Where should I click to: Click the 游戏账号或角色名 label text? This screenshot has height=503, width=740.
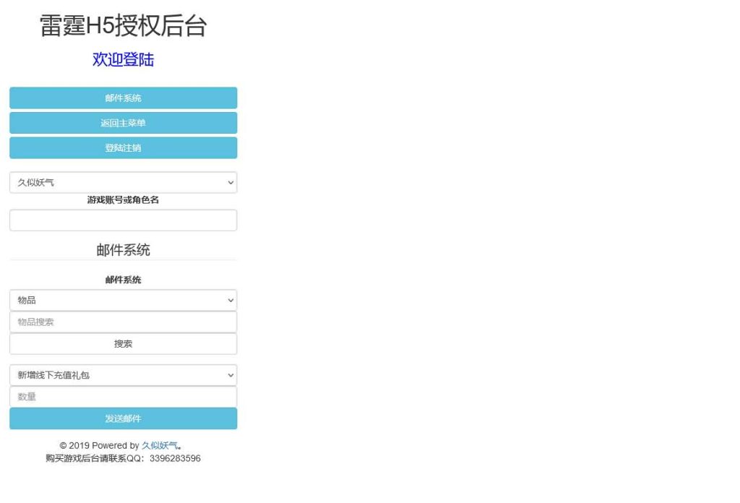(123, 199)
